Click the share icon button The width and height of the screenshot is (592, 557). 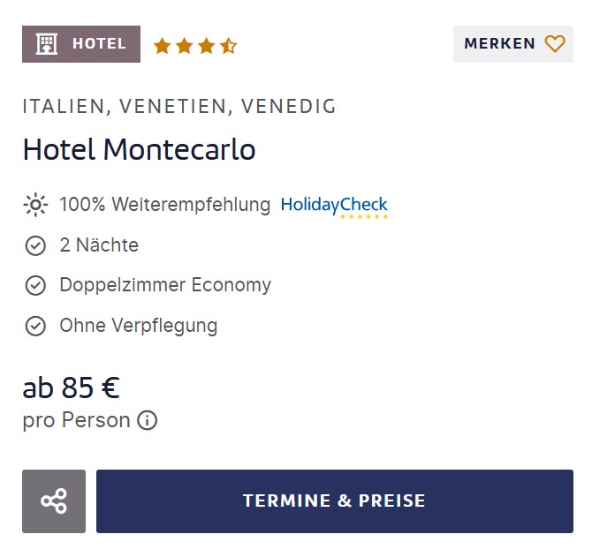(x=54, y=501)
